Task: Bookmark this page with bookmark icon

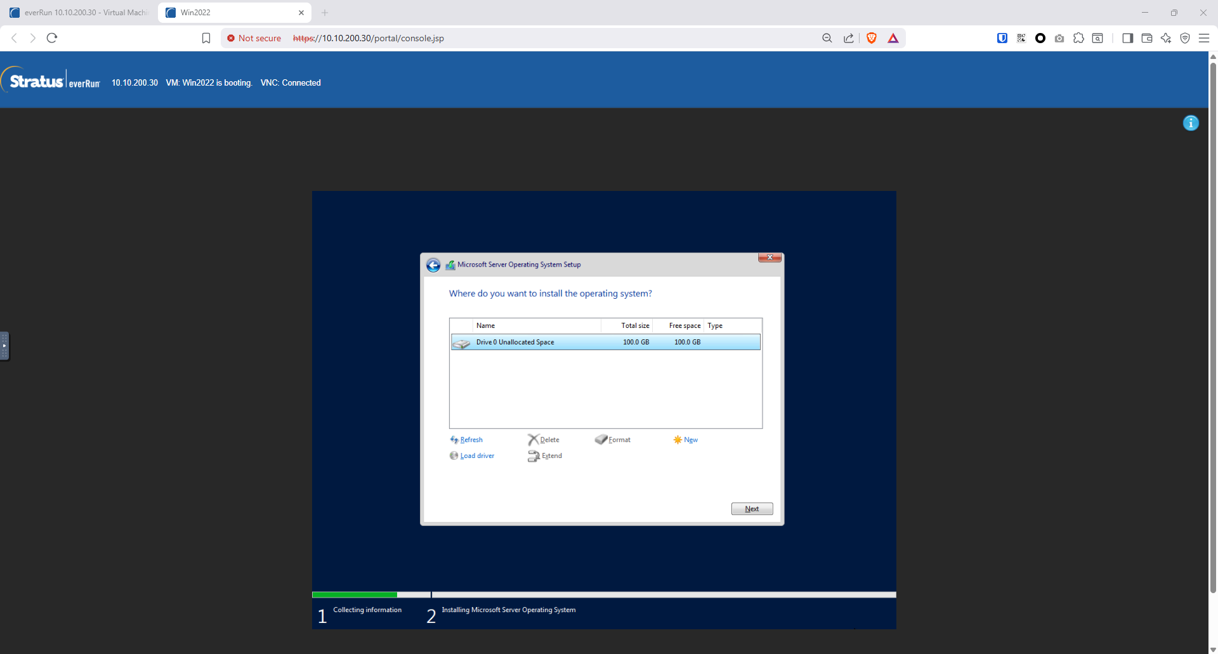Action: (206, 38)
